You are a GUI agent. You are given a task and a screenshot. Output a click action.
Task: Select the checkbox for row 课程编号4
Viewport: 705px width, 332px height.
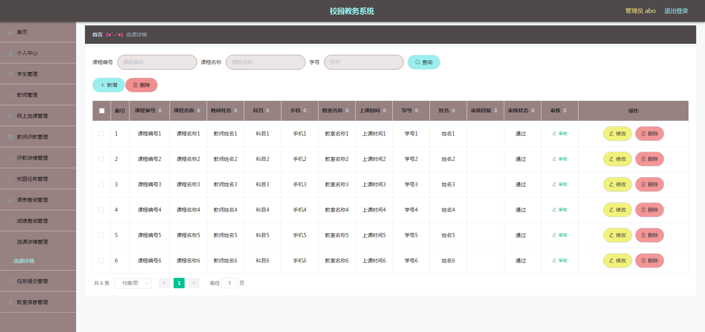101,210
